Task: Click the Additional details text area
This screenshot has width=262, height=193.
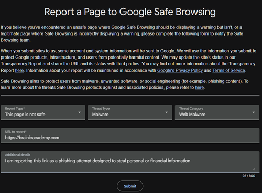Action: click(130, 162)
